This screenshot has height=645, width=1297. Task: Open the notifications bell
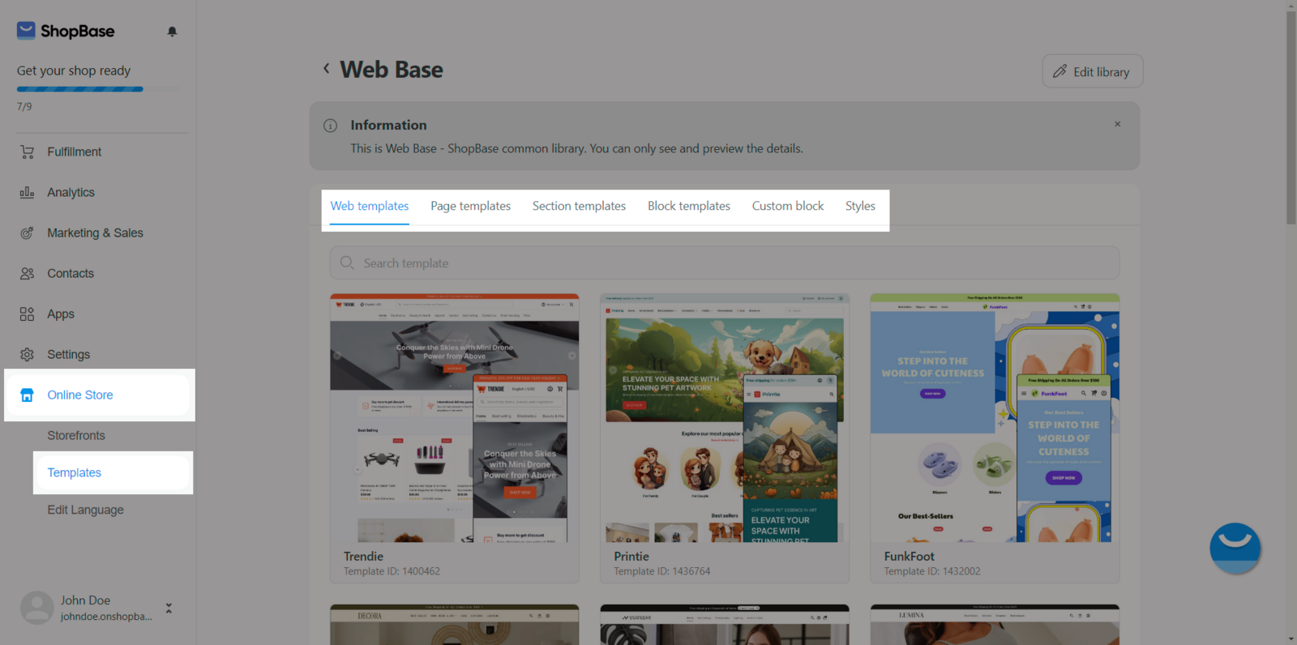[x=172, y=32]
